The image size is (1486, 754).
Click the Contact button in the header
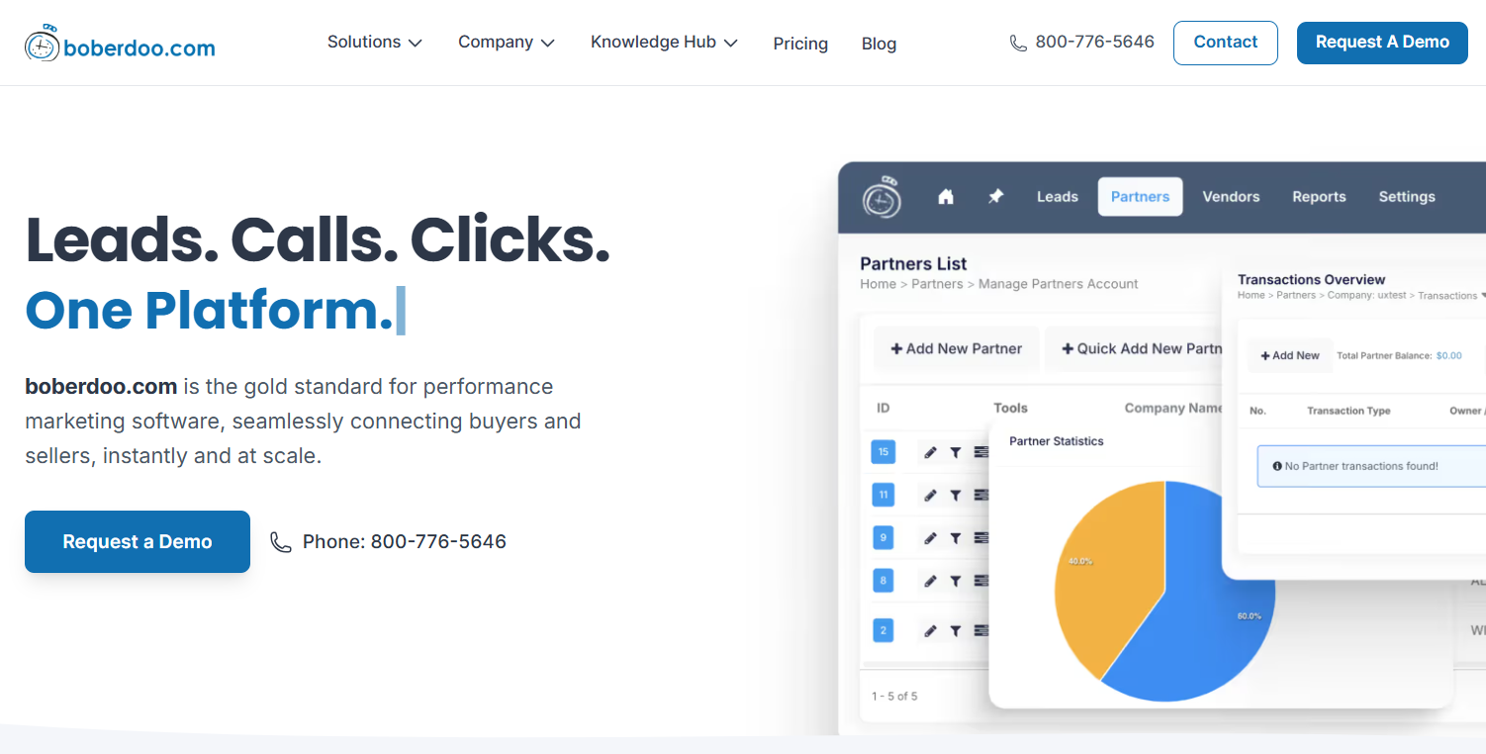(1226, 43)
